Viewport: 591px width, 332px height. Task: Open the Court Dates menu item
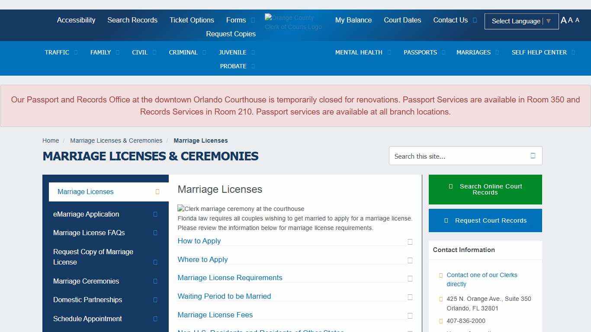(402, 20)
